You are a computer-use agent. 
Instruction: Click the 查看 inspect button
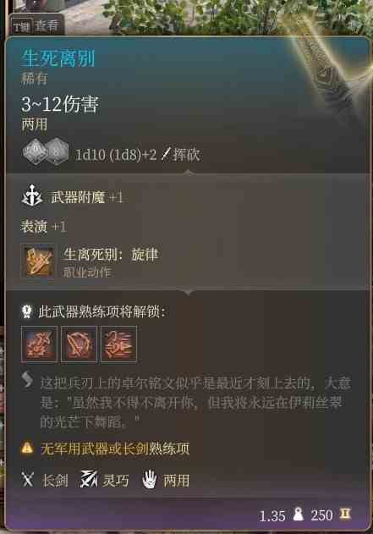[37, 25]
